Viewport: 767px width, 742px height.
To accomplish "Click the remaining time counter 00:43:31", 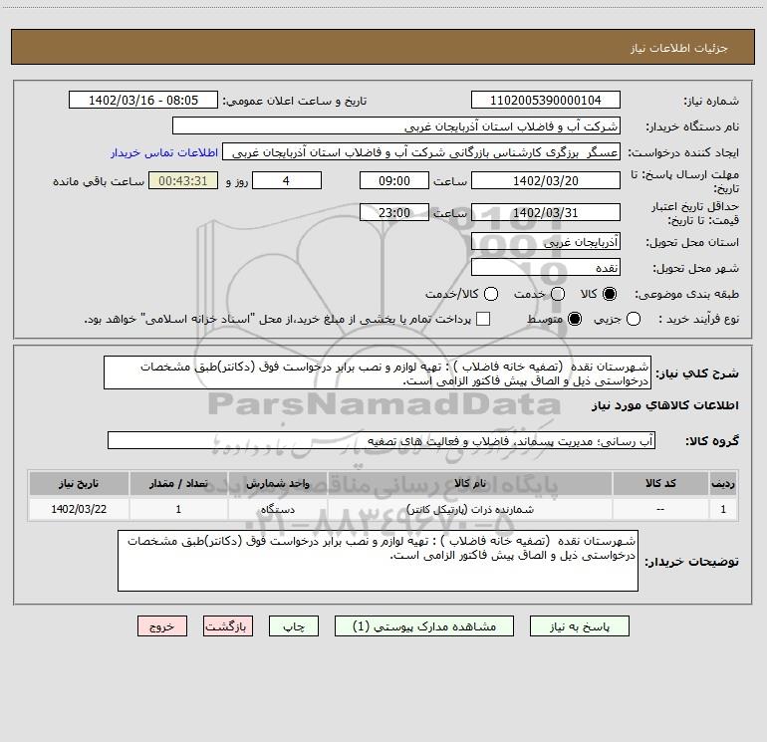I will (183, 180).
